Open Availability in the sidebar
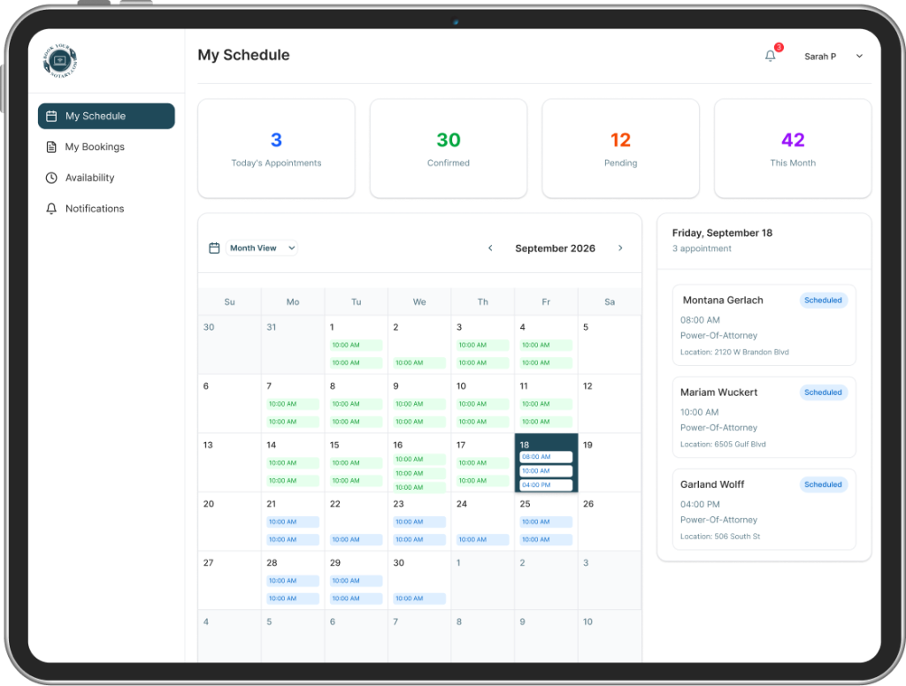Viewport: 906px width, 686px height. pyautogui.click(x=106, y=178)
